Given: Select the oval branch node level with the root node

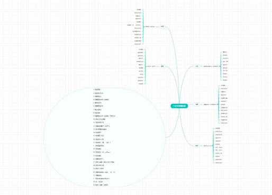Looking at the screenshot, I should click(196, 104).
